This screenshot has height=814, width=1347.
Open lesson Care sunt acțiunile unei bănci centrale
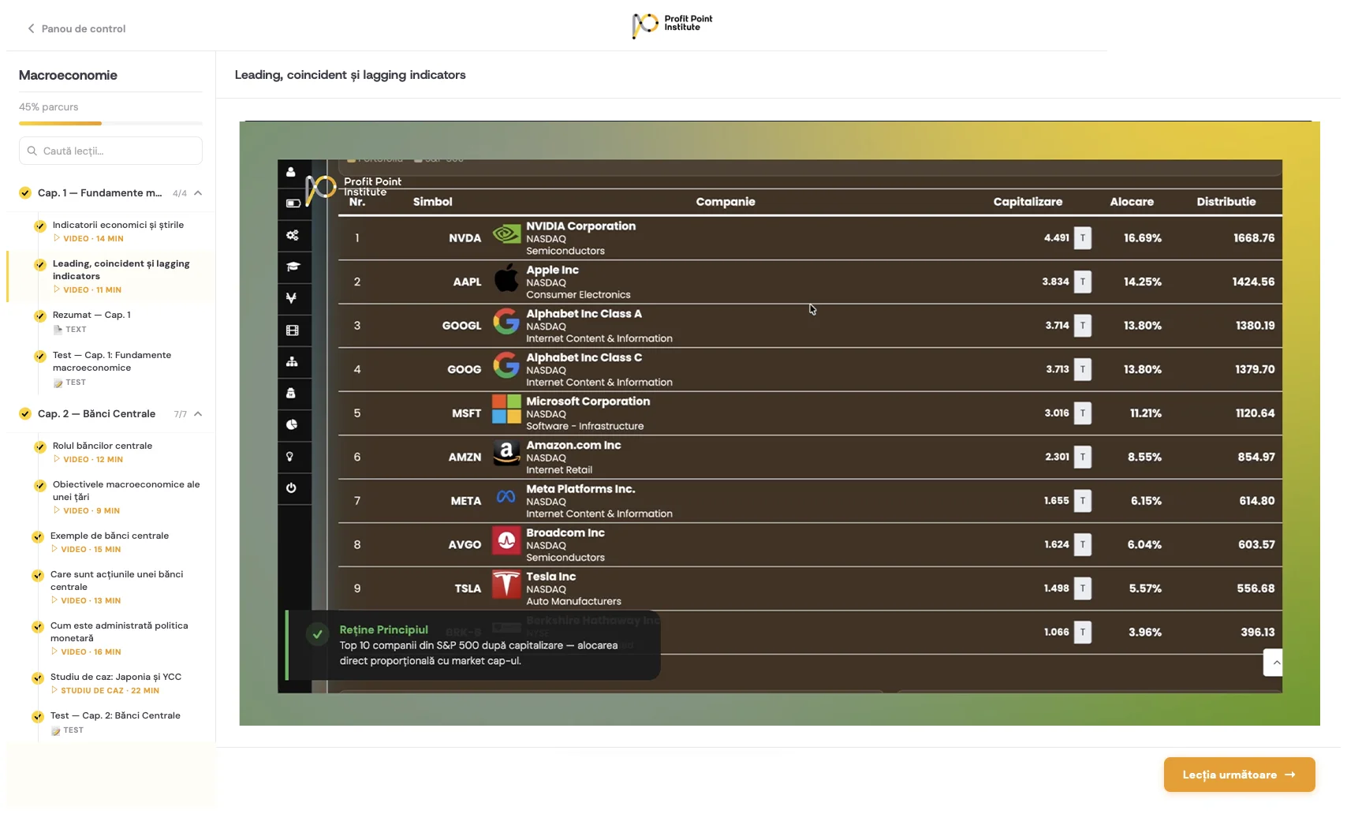coord(118,587)
